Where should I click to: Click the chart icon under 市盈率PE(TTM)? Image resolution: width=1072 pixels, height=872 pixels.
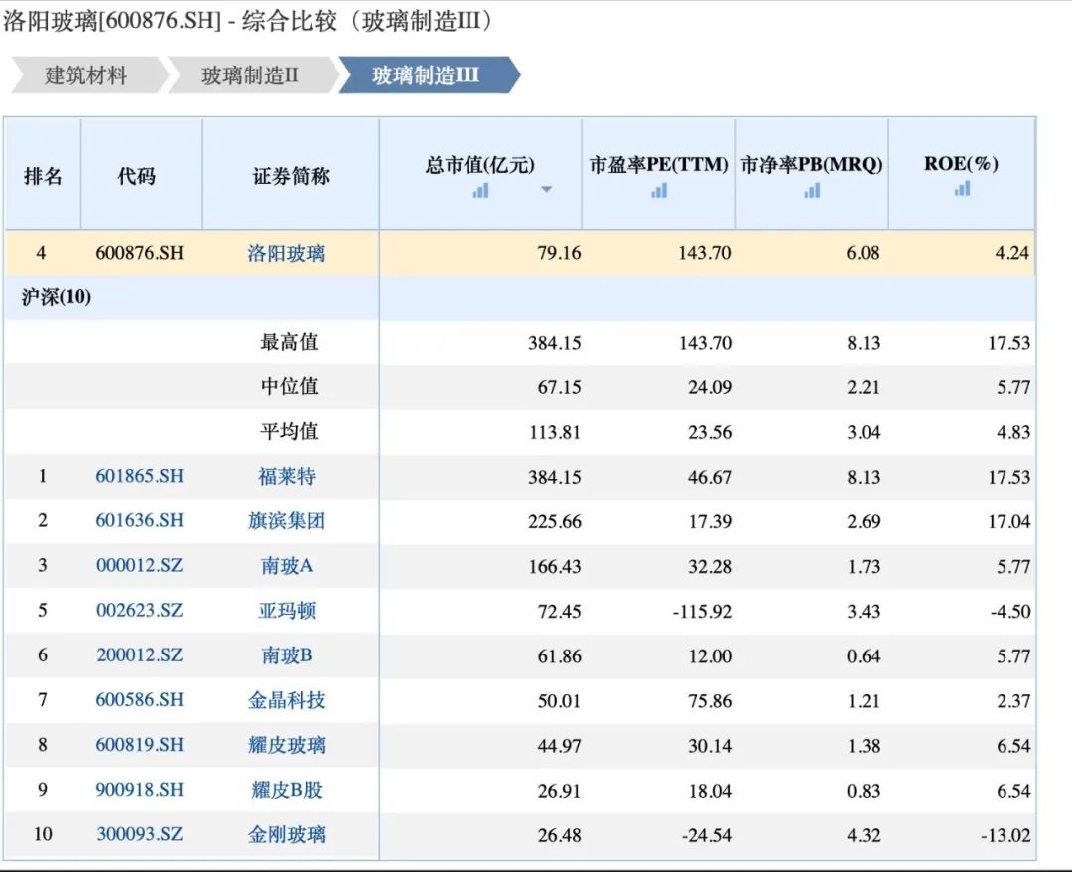(659, 190)
